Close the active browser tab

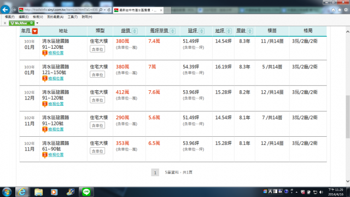tap(161, 10)
